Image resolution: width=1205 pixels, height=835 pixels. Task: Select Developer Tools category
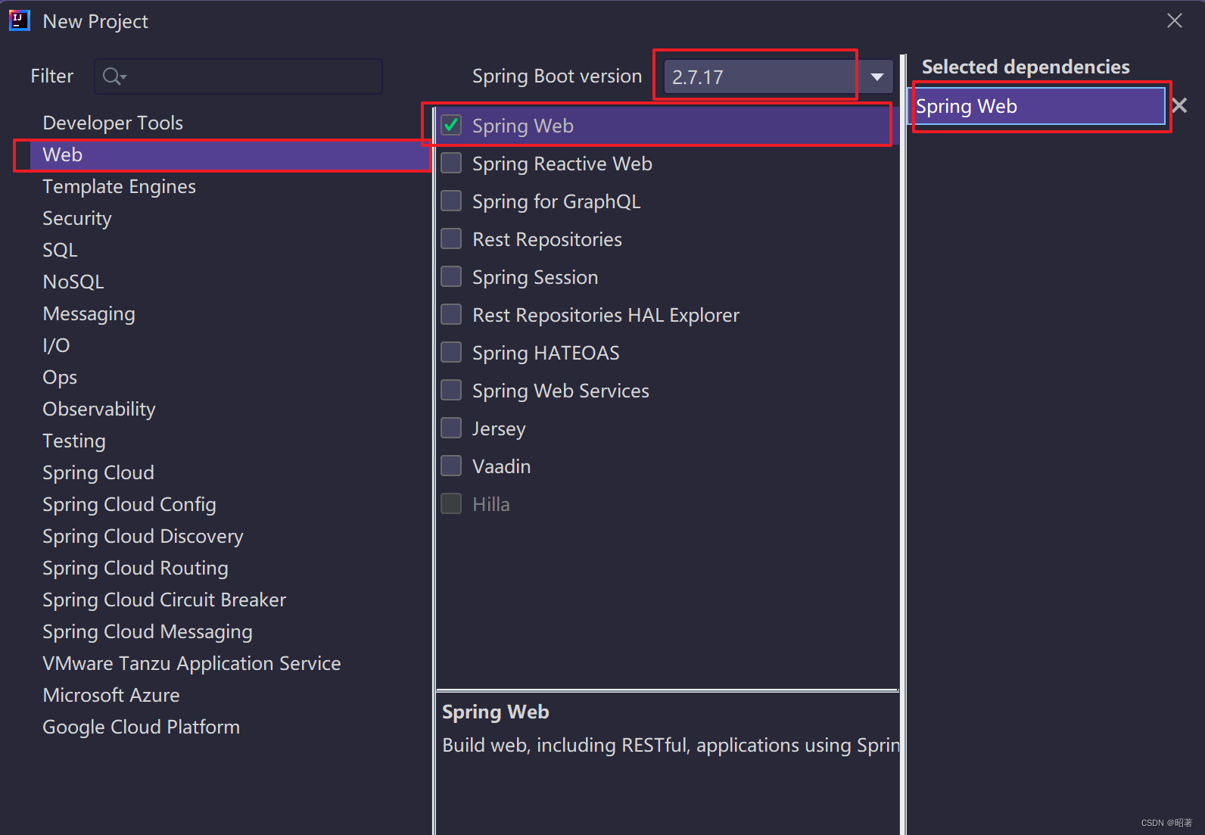point(113,123)
